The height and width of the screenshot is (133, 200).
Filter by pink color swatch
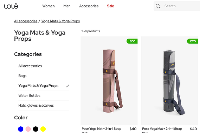click(x=28, y=129)
